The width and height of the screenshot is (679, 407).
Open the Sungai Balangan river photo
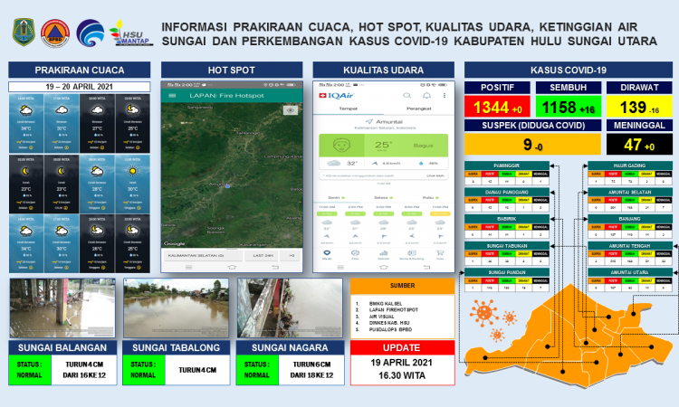click(x=61, y=308)
